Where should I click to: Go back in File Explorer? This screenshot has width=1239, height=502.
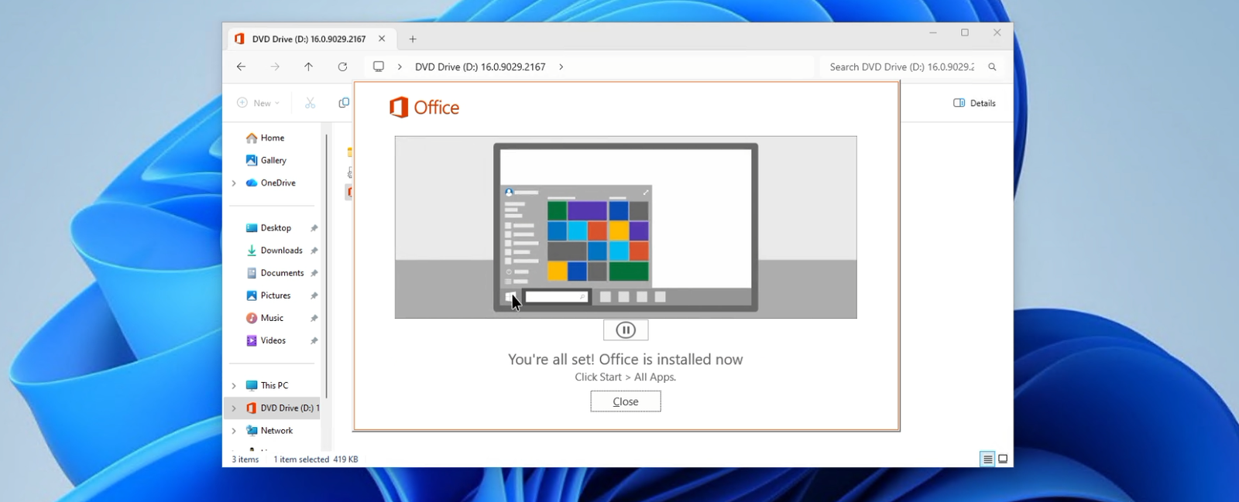click(x=241, y=67)
